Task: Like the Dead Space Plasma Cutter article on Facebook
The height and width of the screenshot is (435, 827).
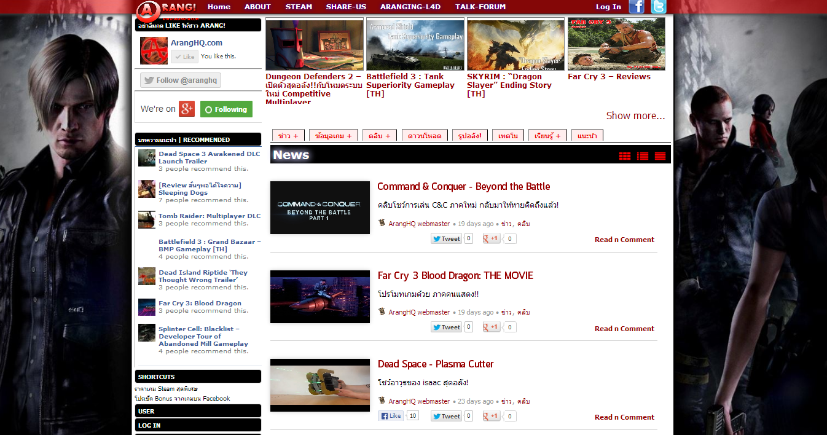Action: coord(391,416)
